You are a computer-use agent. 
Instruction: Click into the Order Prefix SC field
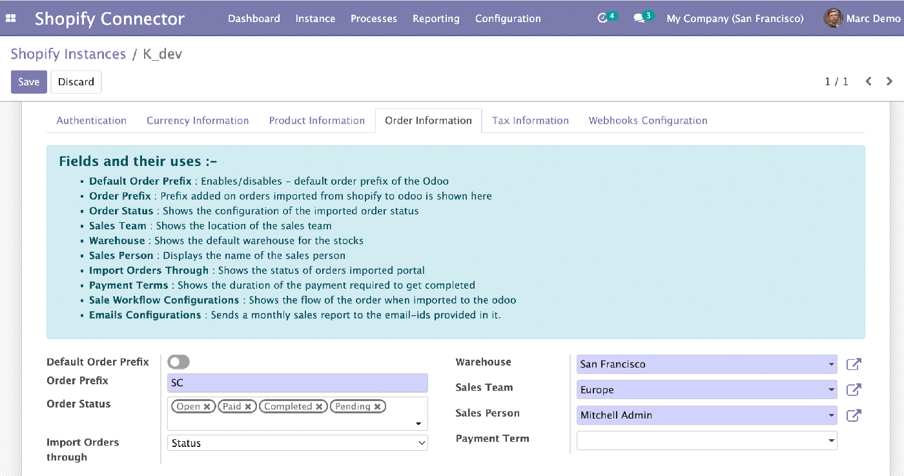coord(298,383)
